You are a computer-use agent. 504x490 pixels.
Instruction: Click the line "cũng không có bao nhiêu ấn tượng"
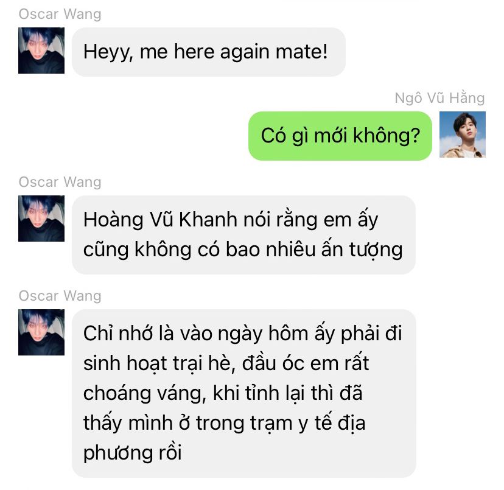point(243,250)
